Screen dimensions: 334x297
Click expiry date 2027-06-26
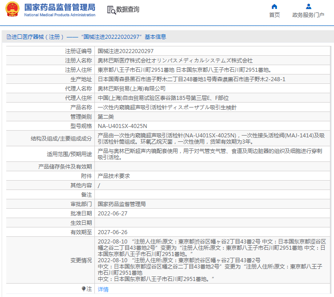pyautogui.click(x=113, y=232)
